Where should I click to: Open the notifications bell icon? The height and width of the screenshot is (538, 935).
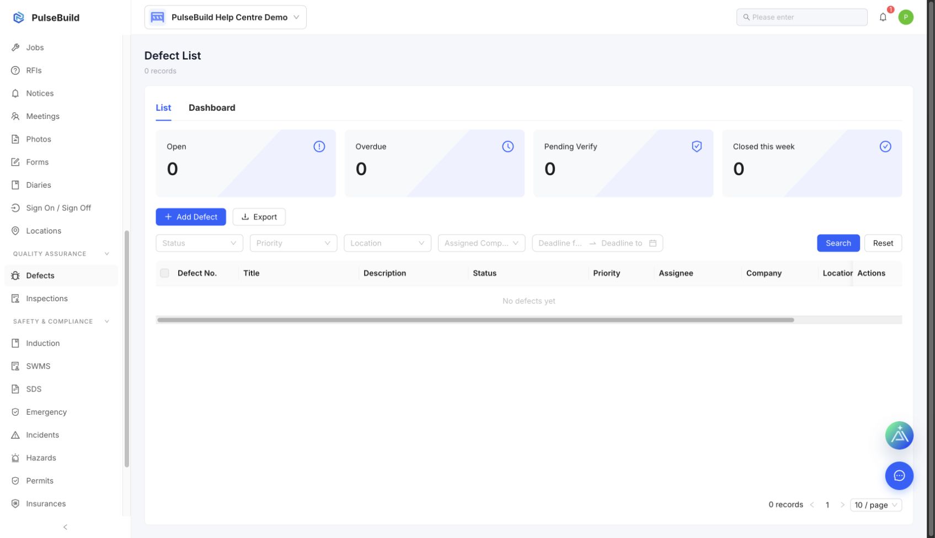(883, 17)
